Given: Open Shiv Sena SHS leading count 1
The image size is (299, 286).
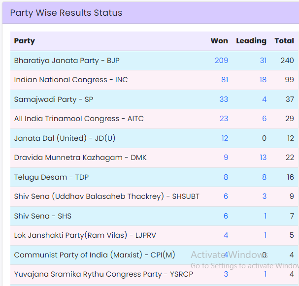Looking at the screenshot, I should pos(265,216).
